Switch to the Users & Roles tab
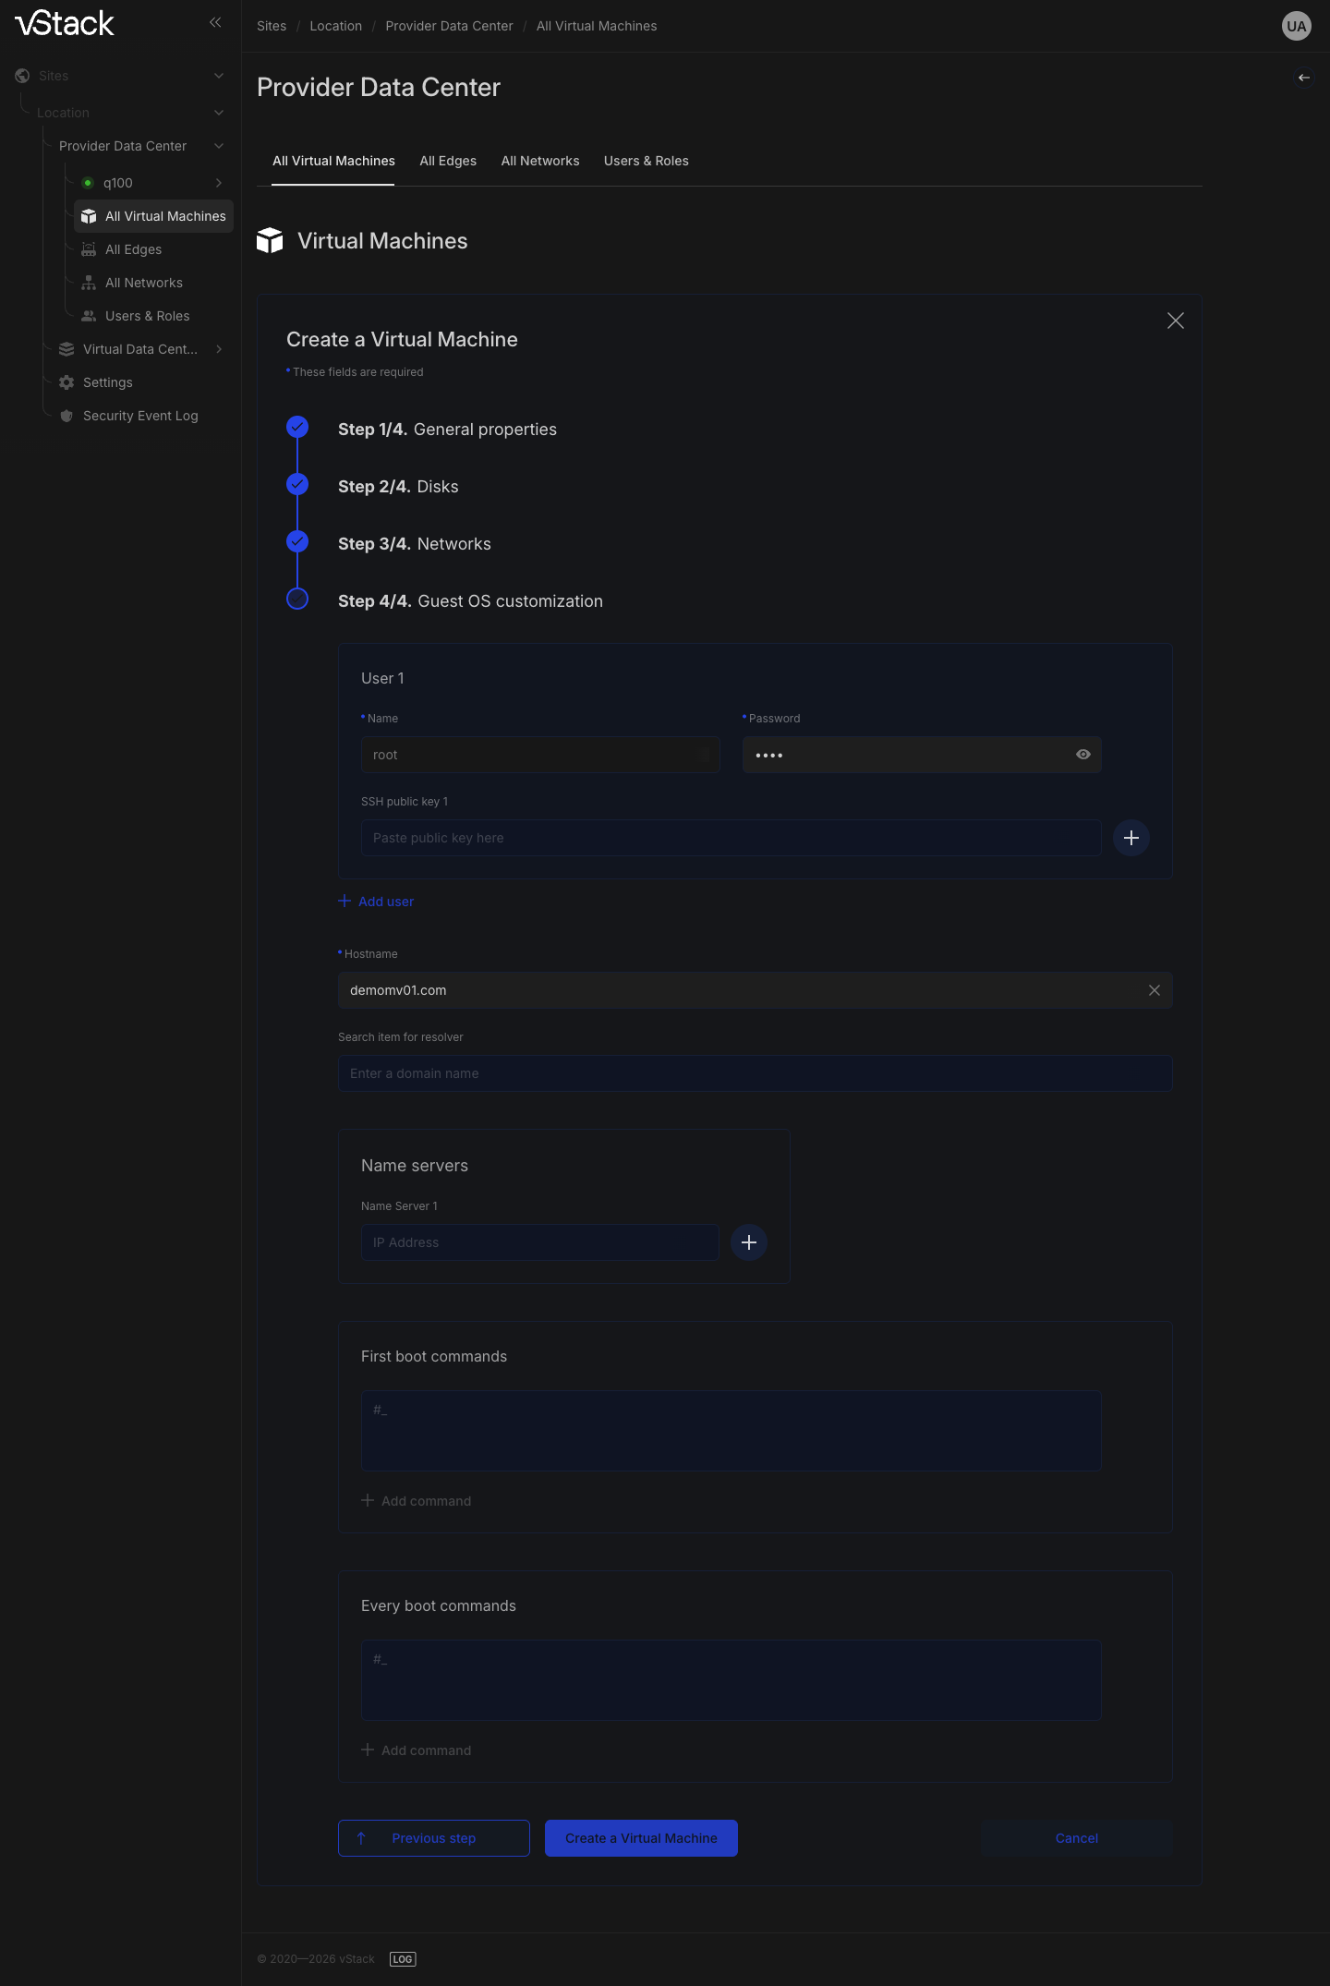The image size is (1330, 1986). tap(647, 161)
